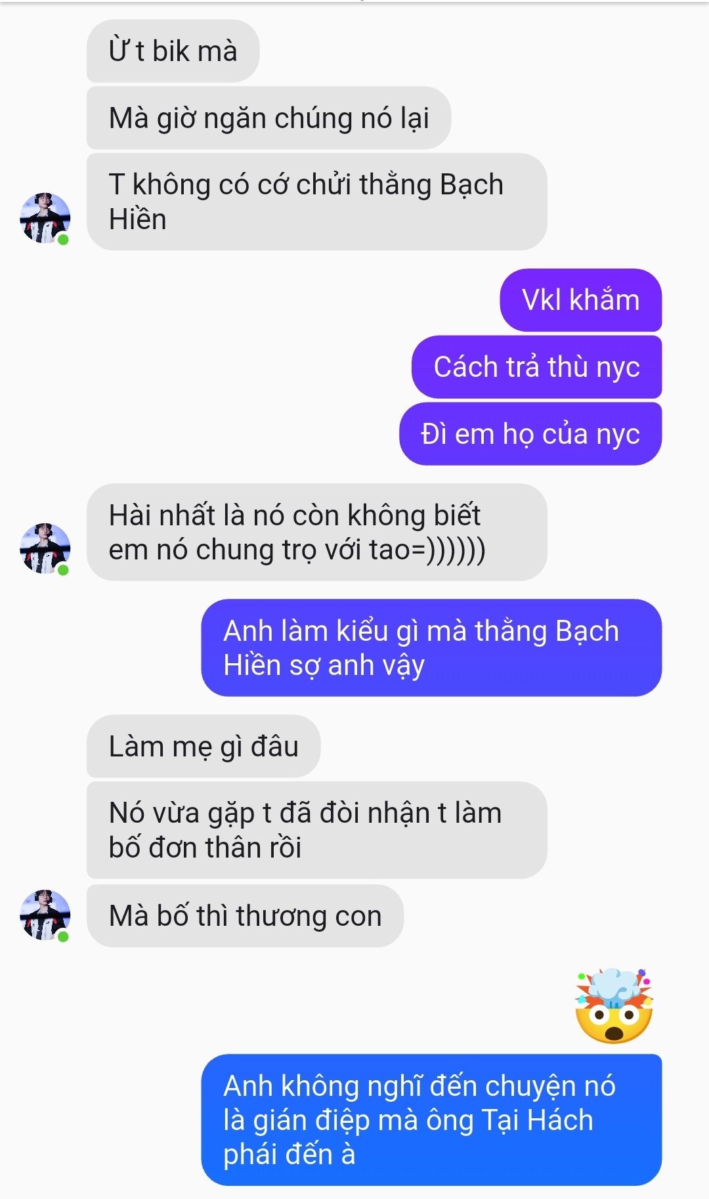The image size is (709, 1199).
Task: Select the 'Làm mẹ gì đâu' bubble
Action: pos(204,747)
